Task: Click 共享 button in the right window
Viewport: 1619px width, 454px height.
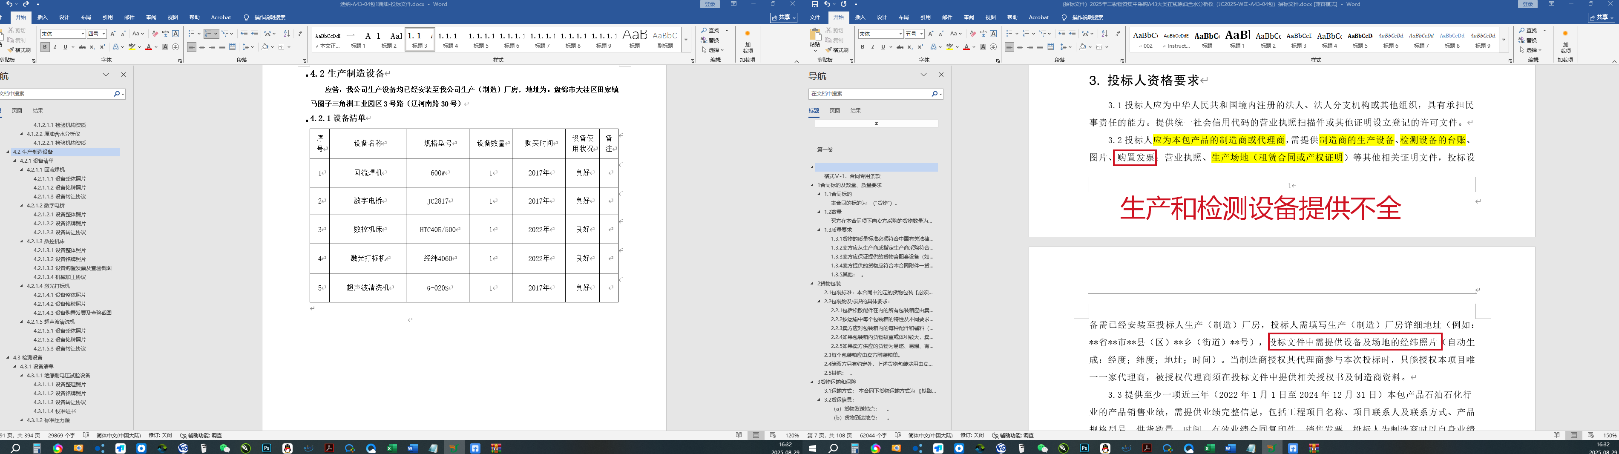Action: point(1601,17)
